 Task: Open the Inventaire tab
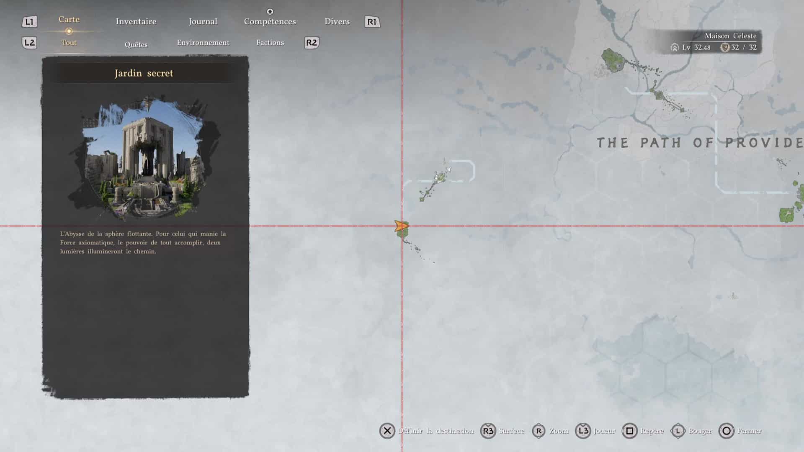136,21
